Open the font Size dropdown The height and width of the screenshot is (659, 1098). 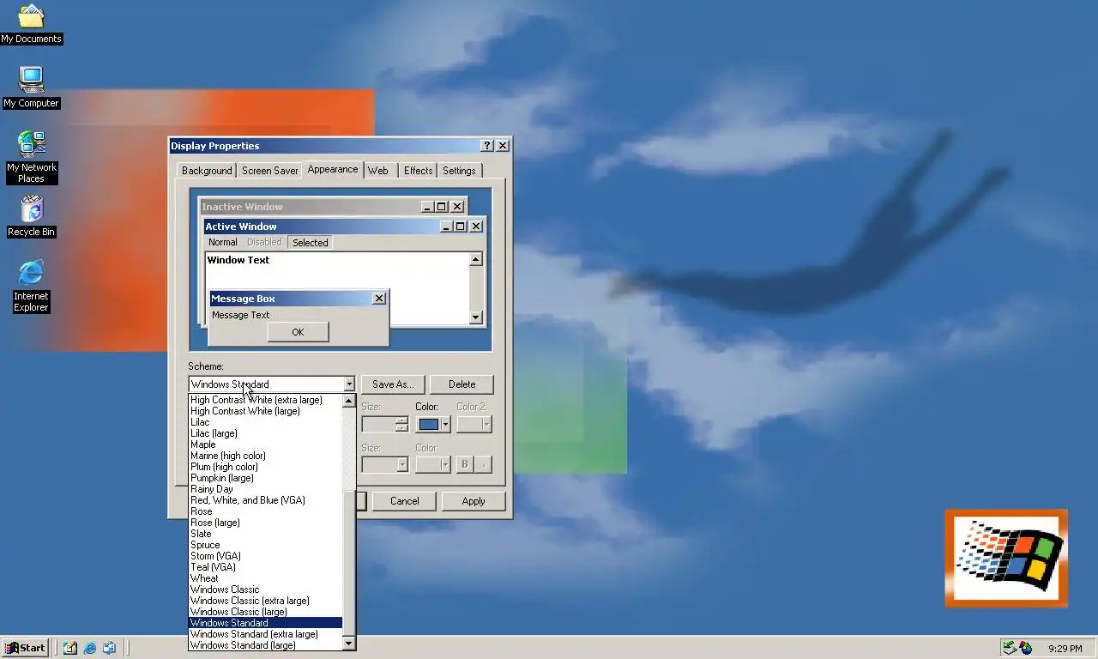coord(385,464)
